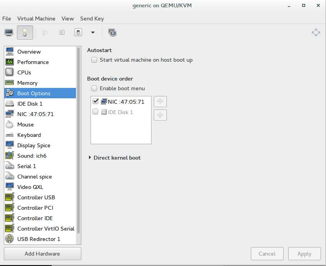Select Controller PCI entry
The image size is (326, 266).
(x=40, y=207)
